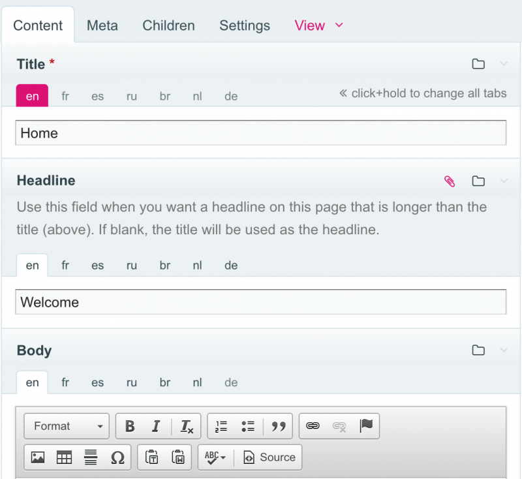The image size is (522, 479).
Task: Select the 'br' language tab for Headline
Action: point(165,265)
